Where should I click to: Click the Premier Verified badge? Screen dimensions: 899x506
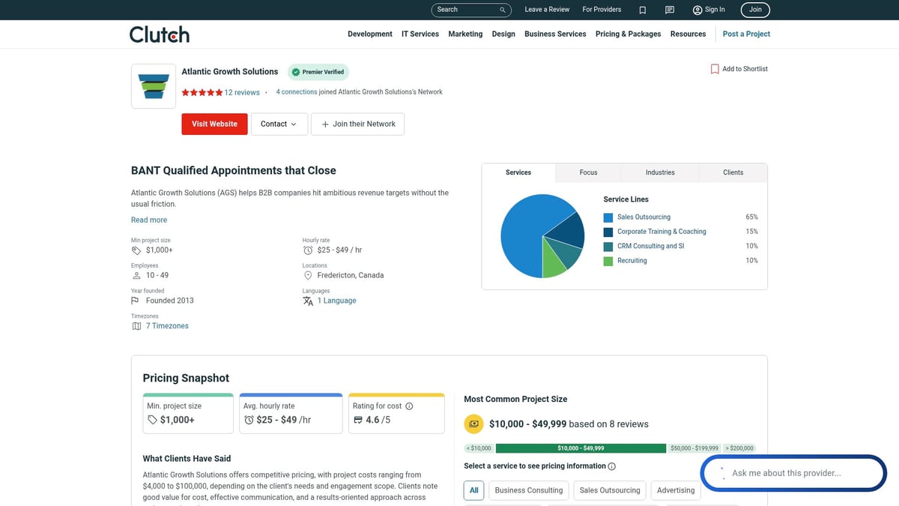pyautogui.click(x=318, y=72)
